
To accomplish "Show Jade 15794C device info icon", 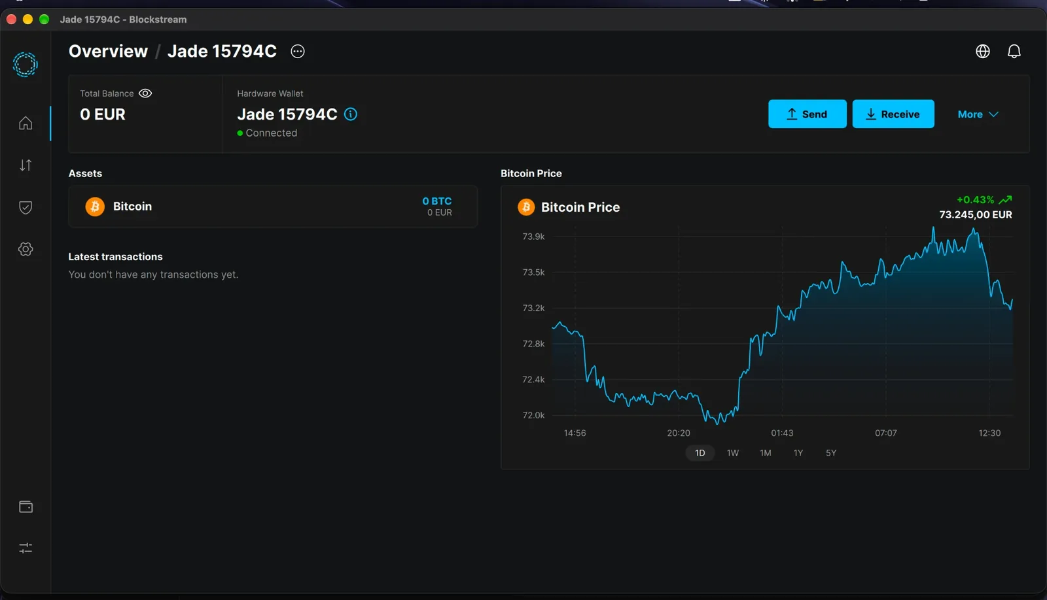I will tap(351, 114).
